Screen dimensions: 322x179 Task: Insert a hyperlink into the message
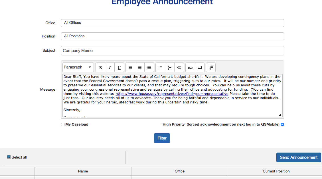tap(190, 68)
